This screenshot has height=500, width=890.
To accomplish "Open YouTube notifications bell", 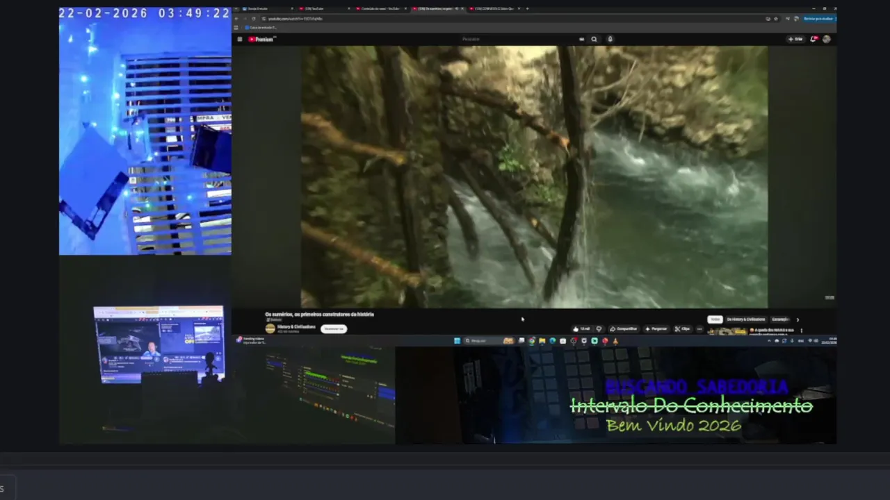I will click(x=814, y=39).
